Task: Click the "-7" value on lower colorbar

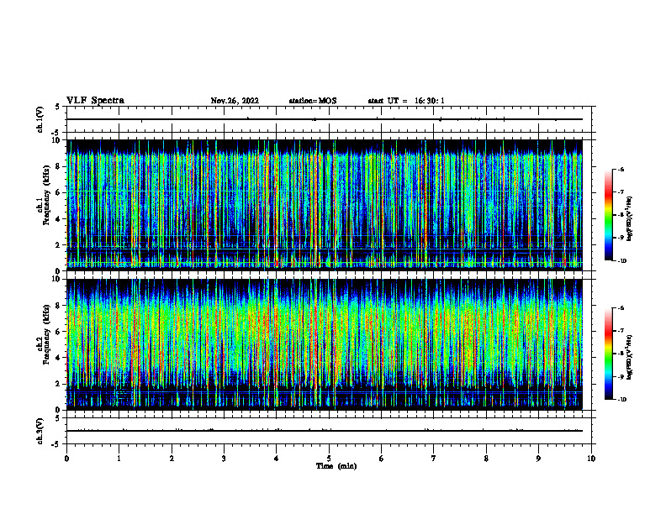Action: [621, 331]
